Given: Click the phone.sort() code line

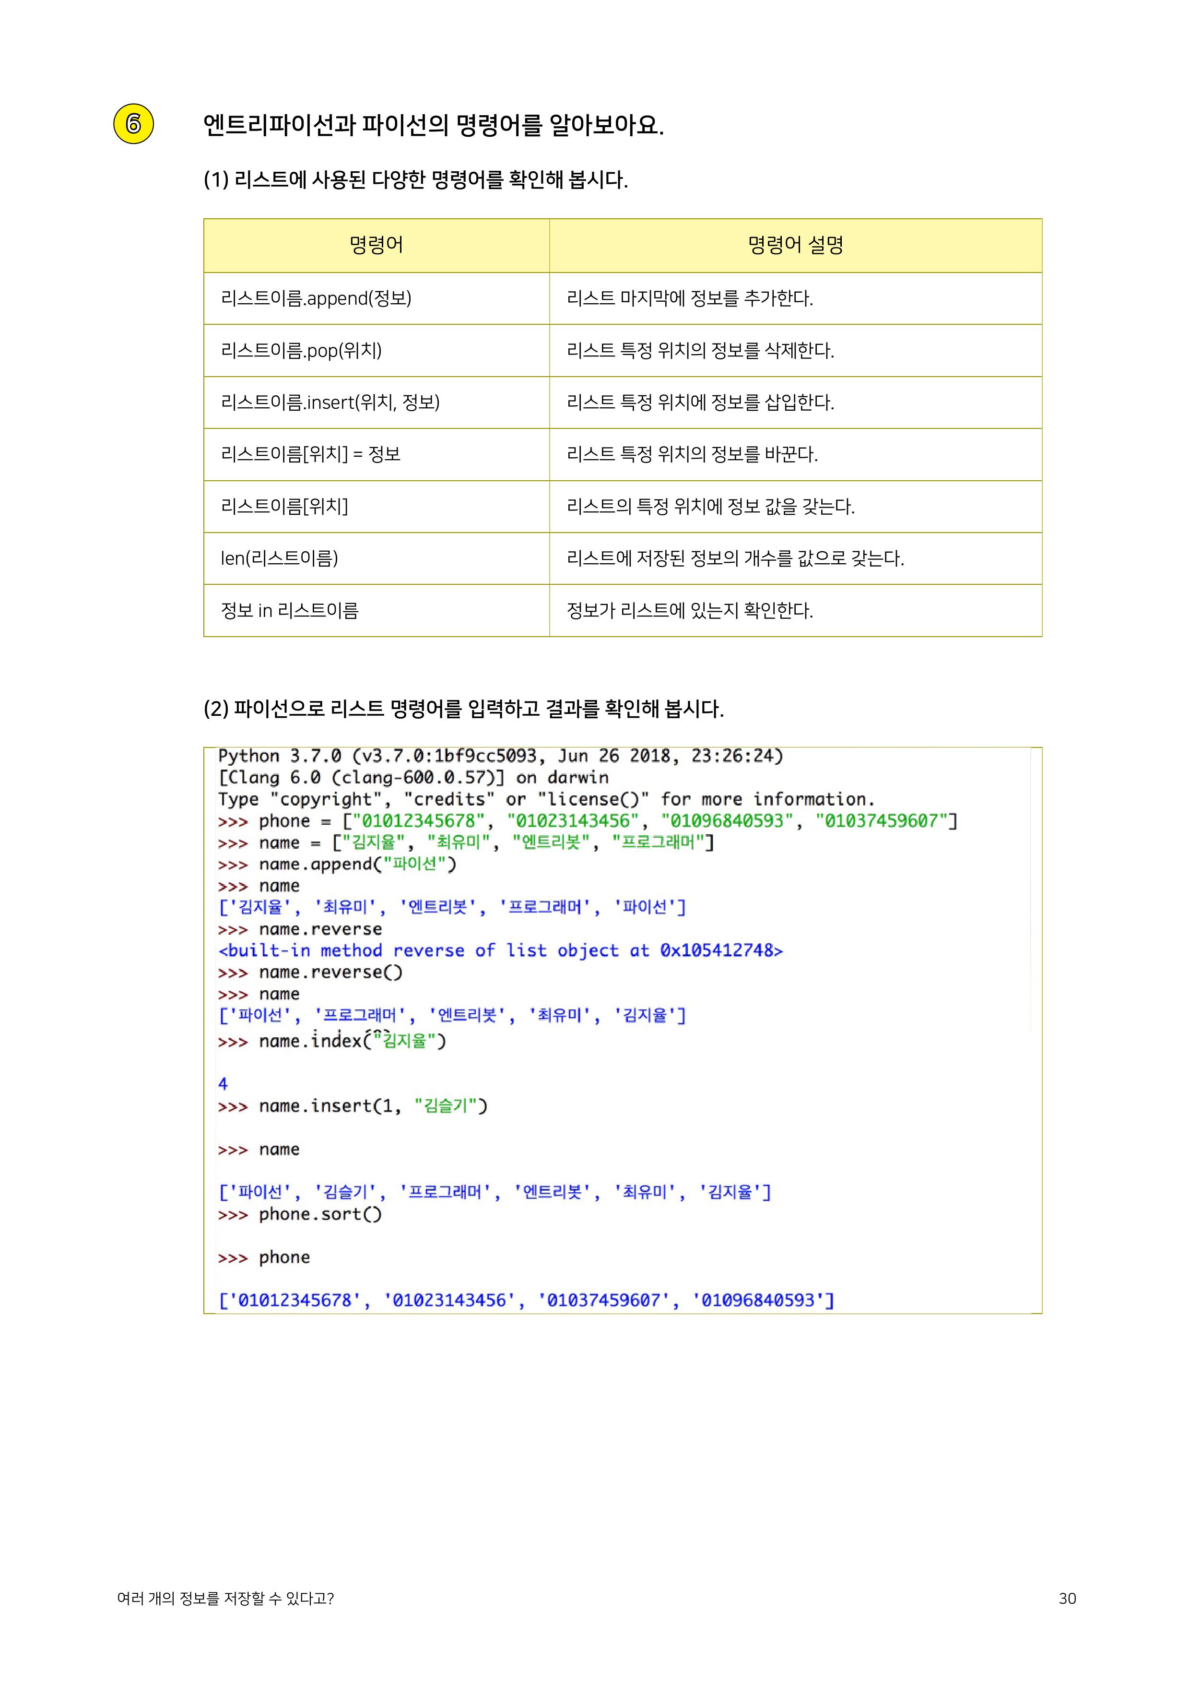Looking at the screenshot, I should point(300,1215).
